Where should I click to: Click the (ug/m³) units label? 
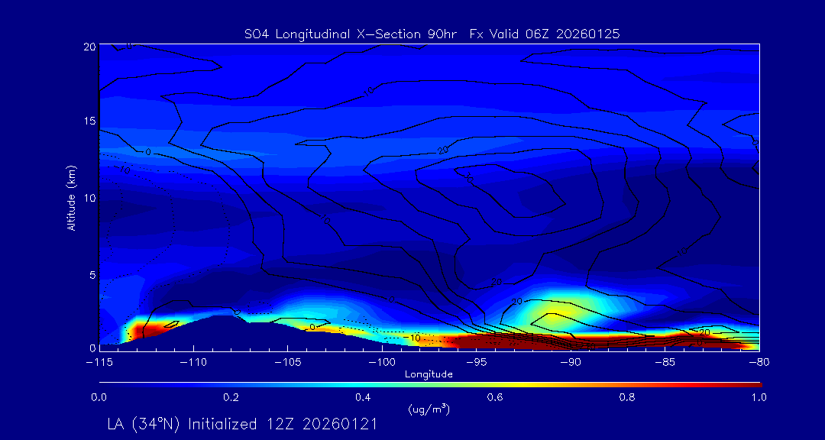click(x=429, y=409)
